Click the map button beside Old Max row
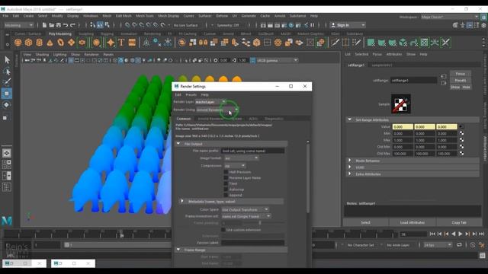Viewport: 488px width, 274px height. coord(461,154)
